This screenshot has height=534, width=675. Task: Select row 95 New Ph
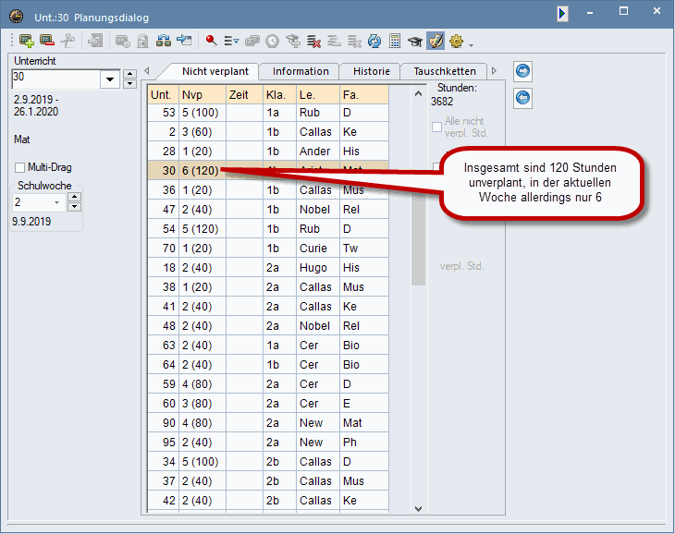click(x=268, y=443)
